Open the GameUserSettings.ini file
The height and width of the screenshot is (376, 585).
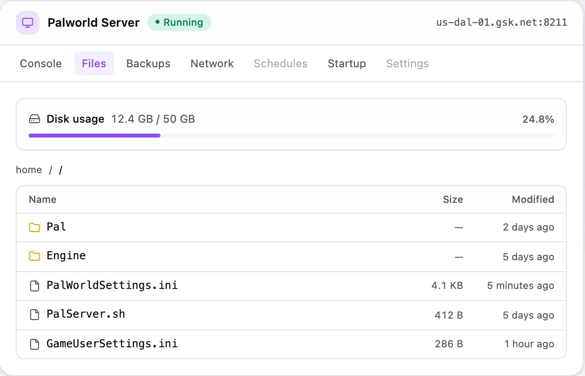[112, 344]
